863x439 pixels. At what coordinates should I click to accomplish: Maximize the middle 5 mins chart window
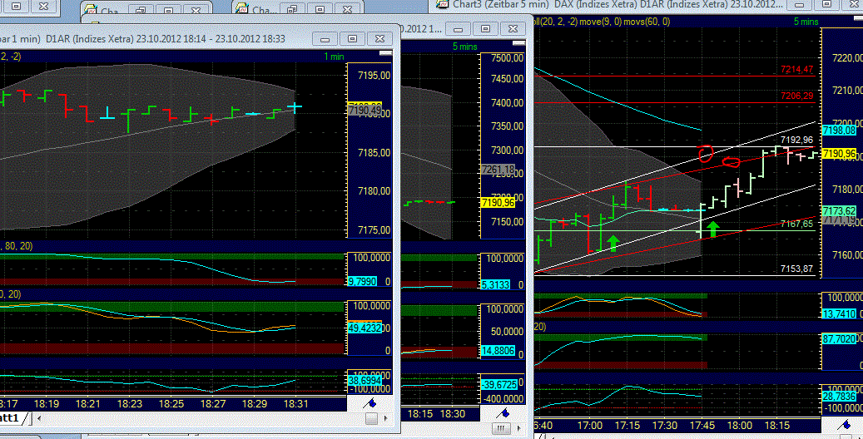click(485, 28)
